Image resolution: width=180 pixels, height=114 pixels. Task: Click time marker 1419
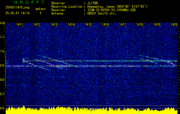point(157,24)
